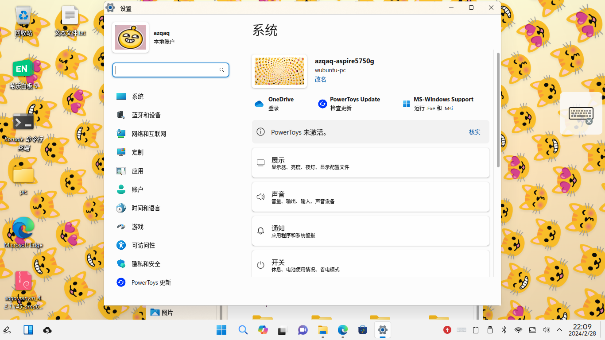Select Microsoft Edge desktop shortcut
The height and width of the screenshot is (340, 605).
point(23,233)
